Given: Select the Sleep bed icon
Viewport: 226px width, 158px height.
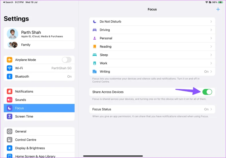Looking at the screenshot, I should 95,55.
